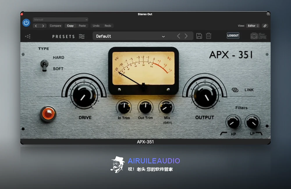This screenshot has height=189, width=291.
Task: Save the preset with floppy disk icon
Action: pos(199,36)
